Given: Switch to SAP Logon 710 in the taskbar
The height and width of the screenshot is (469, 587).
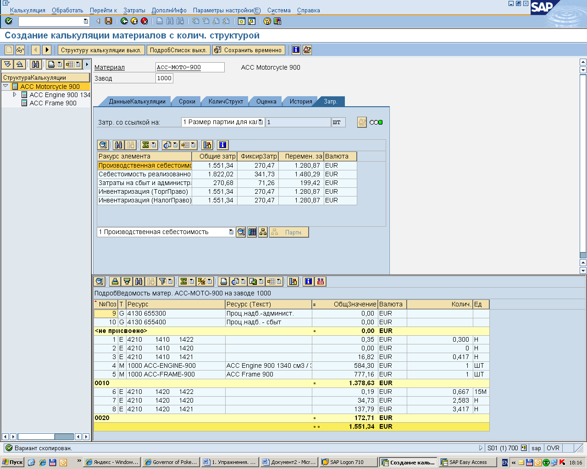Looking at the screenshot, I should tap(349, 462).
